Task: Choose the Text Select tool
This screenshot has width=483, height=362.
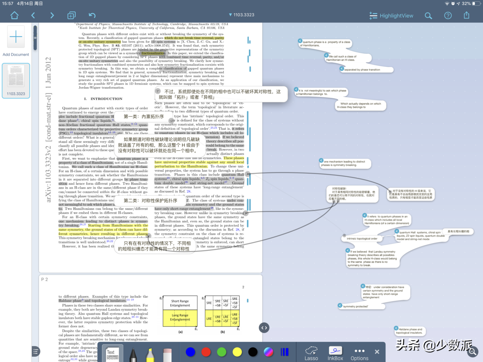Action: click(x=112, y=354)
